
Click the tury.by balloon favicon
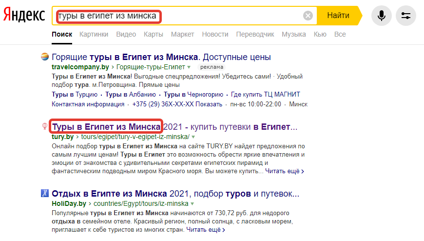(x=45, y=126)
